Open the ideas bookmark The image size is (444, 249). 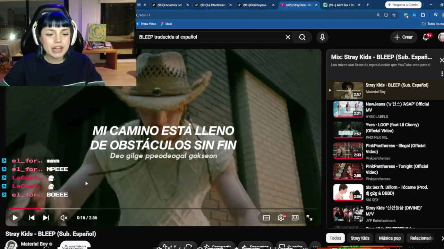point(166,24)
